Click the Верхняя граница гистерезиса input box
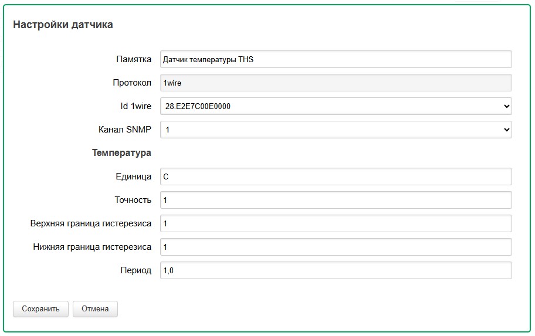The image size is (535, 336). (336, 223)
